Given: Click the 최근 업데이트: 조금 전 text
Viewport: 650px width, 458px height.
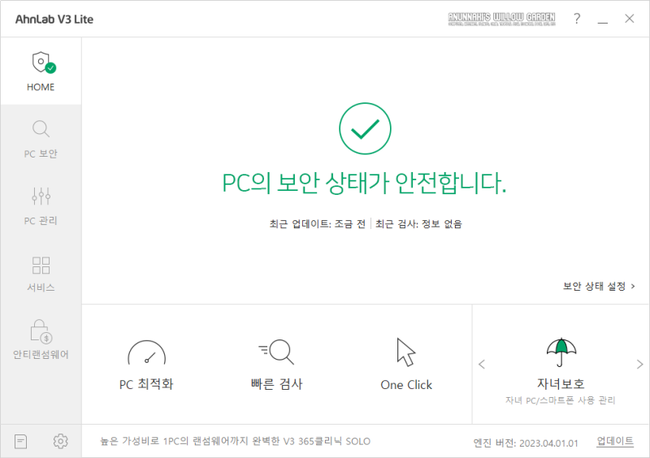Looking at the screenshot, I should pos(318,224).
